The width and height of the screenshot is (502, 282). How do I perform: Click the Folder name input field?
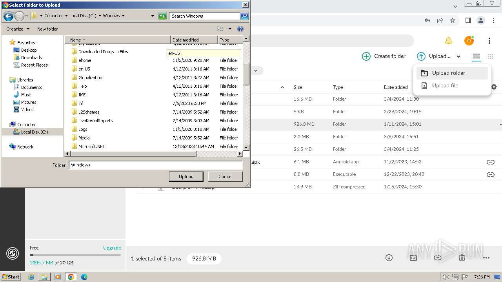click(x=156, y=165)
